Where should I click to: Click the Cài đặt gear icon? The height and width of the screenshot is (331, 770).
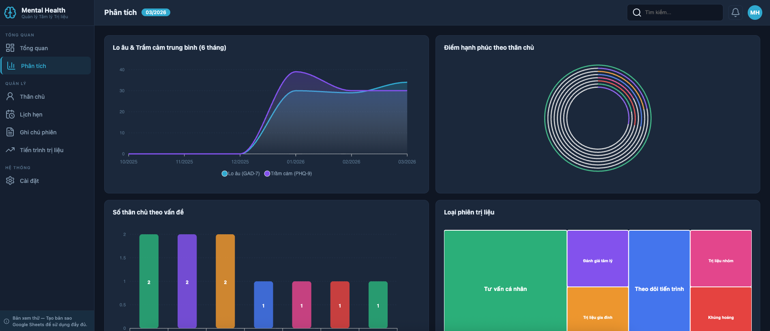pyautogui.click(x=10, y=180)
